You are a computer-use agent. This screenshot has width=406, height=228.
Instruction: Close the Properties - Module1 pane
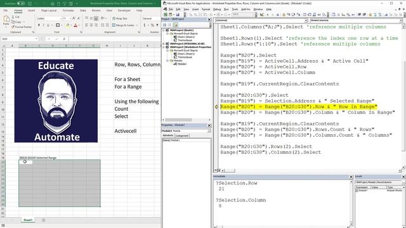click(209, 125)
